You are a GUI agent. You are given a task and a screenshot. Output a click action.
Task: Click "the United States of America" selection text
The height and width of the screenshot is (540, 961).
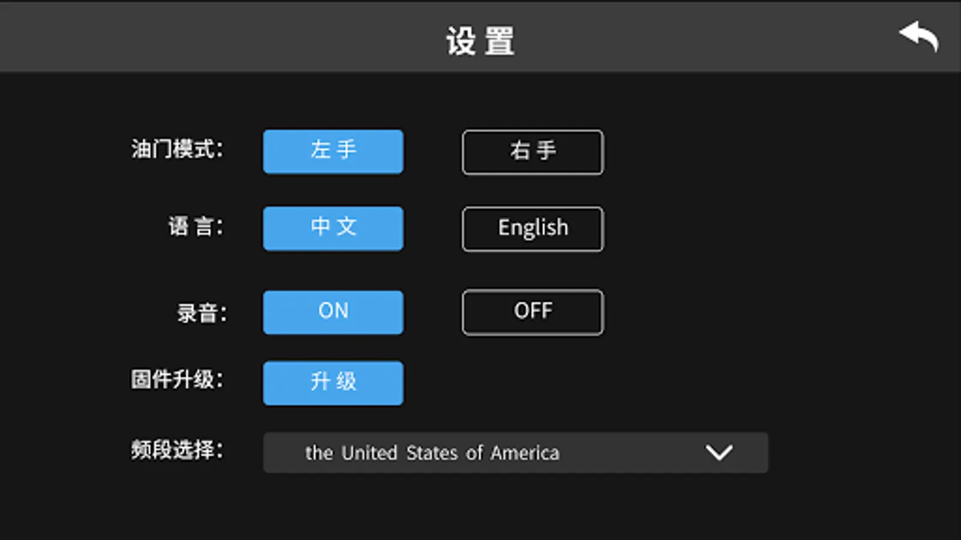coord(432,453)
